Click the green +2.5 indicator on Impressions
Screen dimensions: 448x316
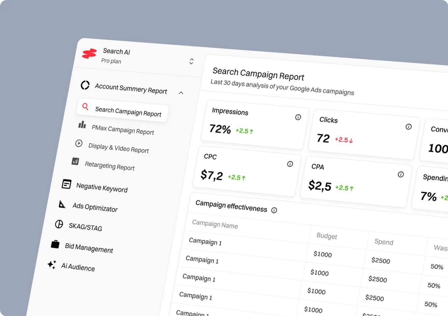tap(244, 131)
